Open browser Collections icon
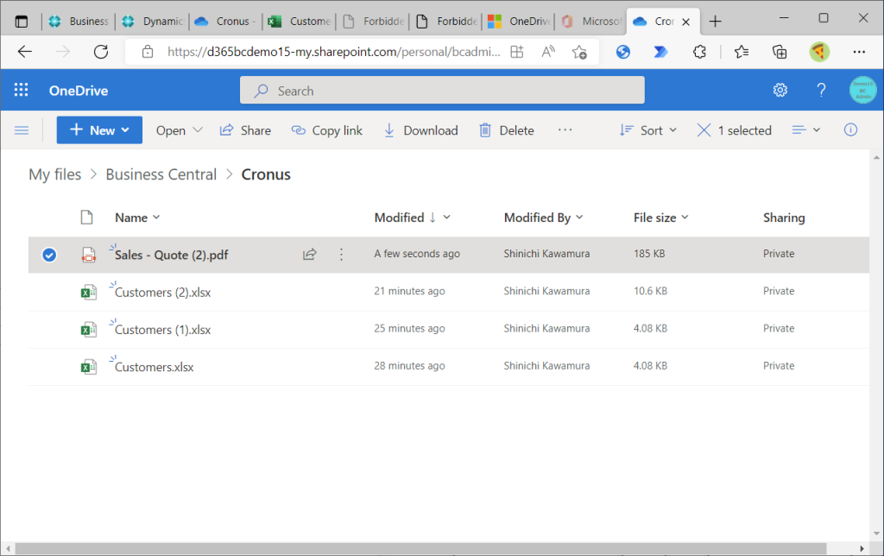This screenshot has width=884, height=556. point(780,52)
